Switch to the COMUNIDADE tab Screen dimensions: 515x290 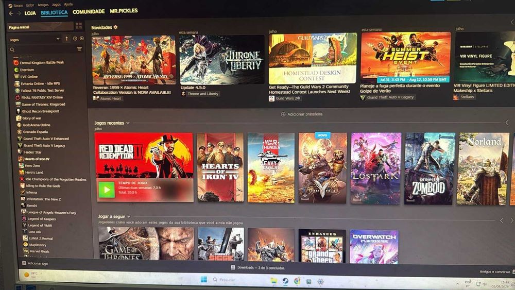click(89, 11)
